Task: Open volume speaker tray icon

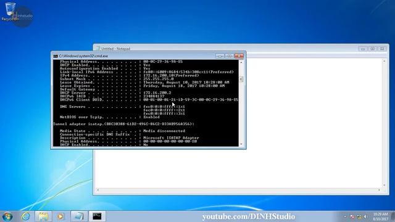Action: click(365, 216)
